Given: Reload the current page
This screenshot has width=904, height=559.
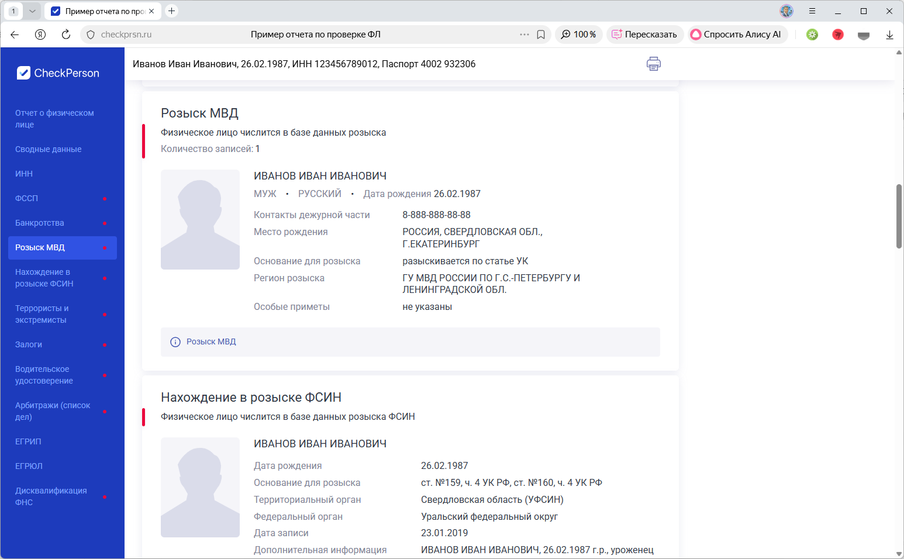Looking at the screenshot, I should 65,34.
